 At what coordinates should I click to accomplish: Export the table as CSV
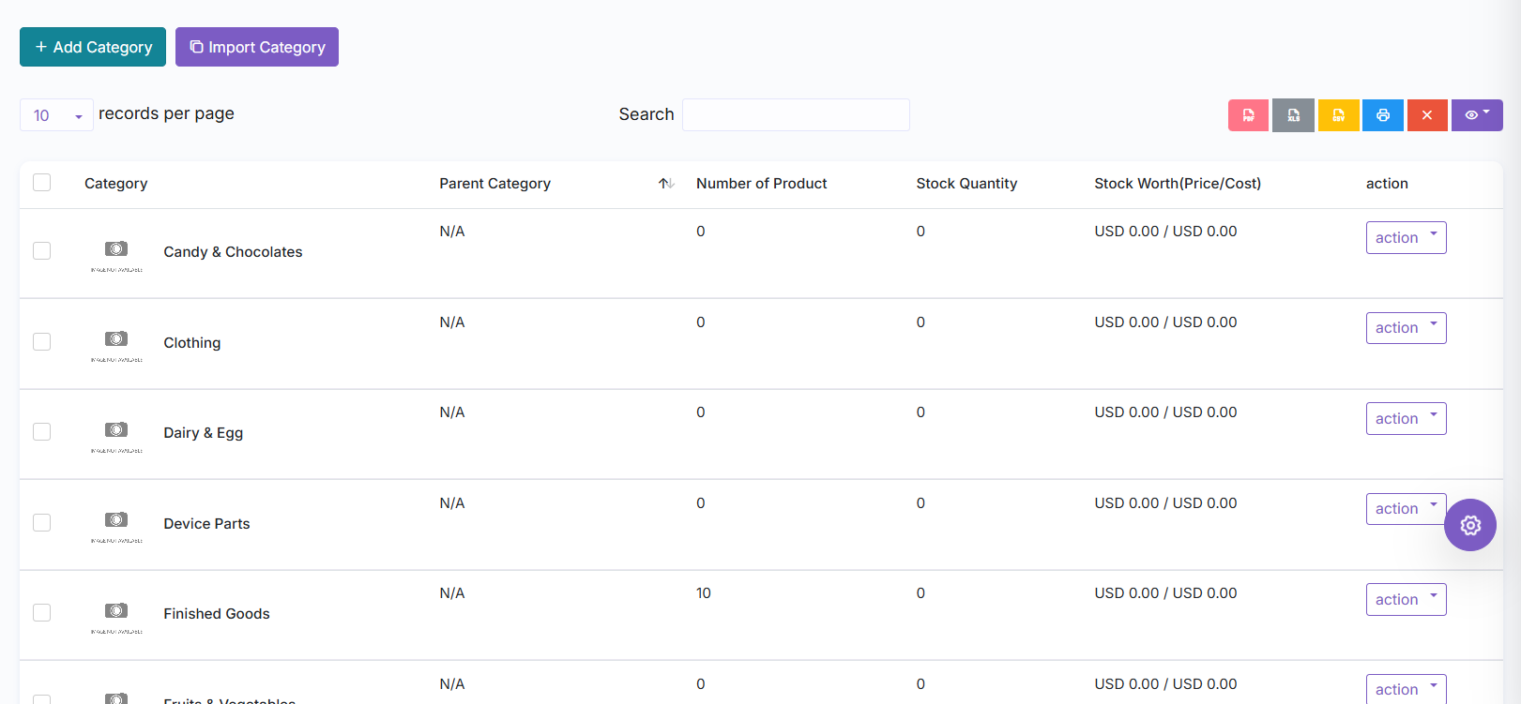[1338, 115]
